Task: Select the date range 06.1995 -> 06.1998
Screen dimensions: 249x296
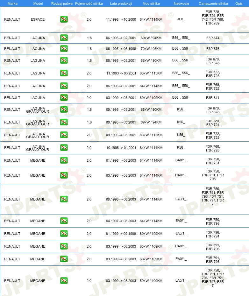Action: click(x=121, y=49)
